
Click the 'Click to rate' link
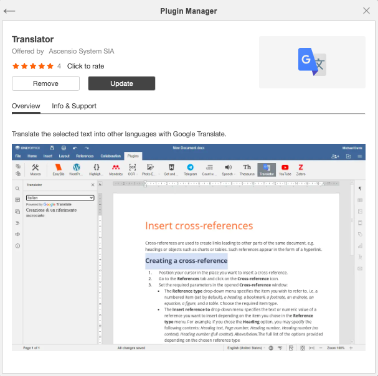click(85, 66)
